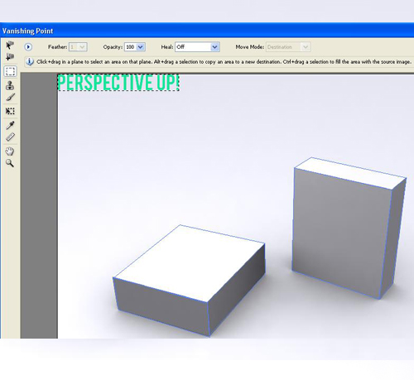Select the Brush tool
Viewport: 414px width, 380px height.
pyautogui.click(x=10, y=97)
